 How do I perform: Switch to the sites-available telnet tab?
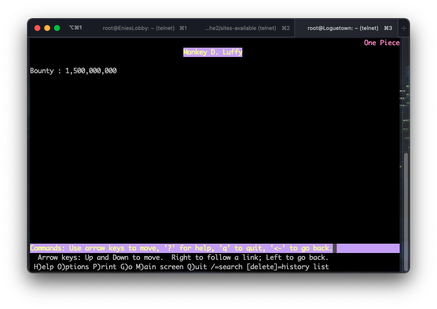click(247, 28)
